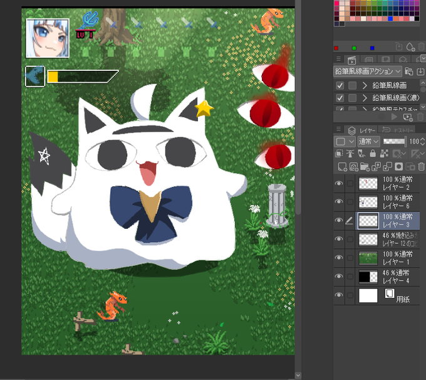The image size is (426, 380).
Task: Toggle dialog box for 鉛筆風線画 action
Action: click(x=352, y=85)
